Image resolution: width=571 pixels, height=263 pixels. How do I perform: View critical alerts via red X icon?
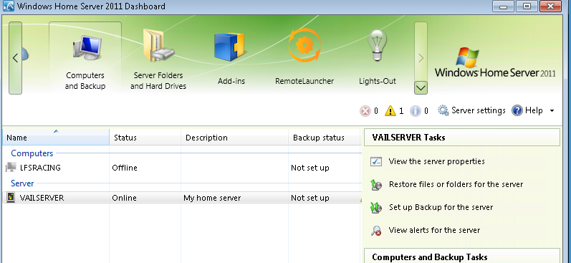tap(365, 111)
